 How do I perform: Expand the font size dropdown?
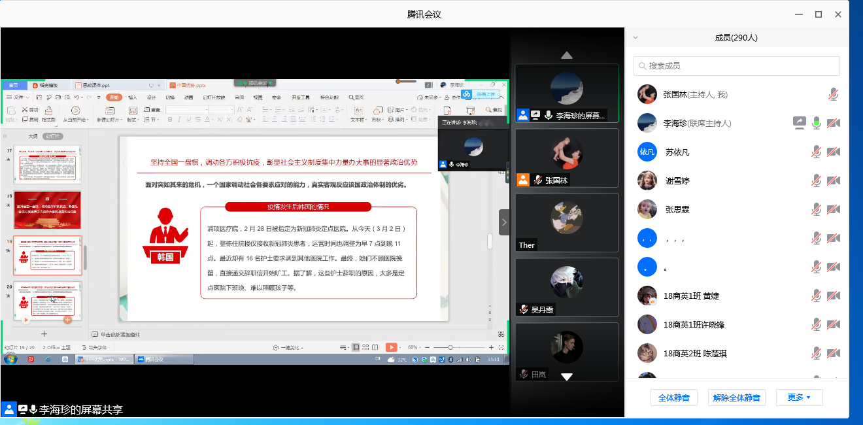click(x=230, y=109)
